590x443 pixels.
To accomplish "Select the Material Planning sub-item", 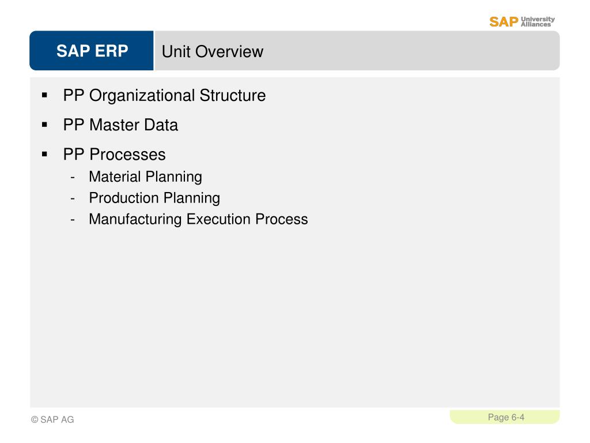I will coord(145,177).
